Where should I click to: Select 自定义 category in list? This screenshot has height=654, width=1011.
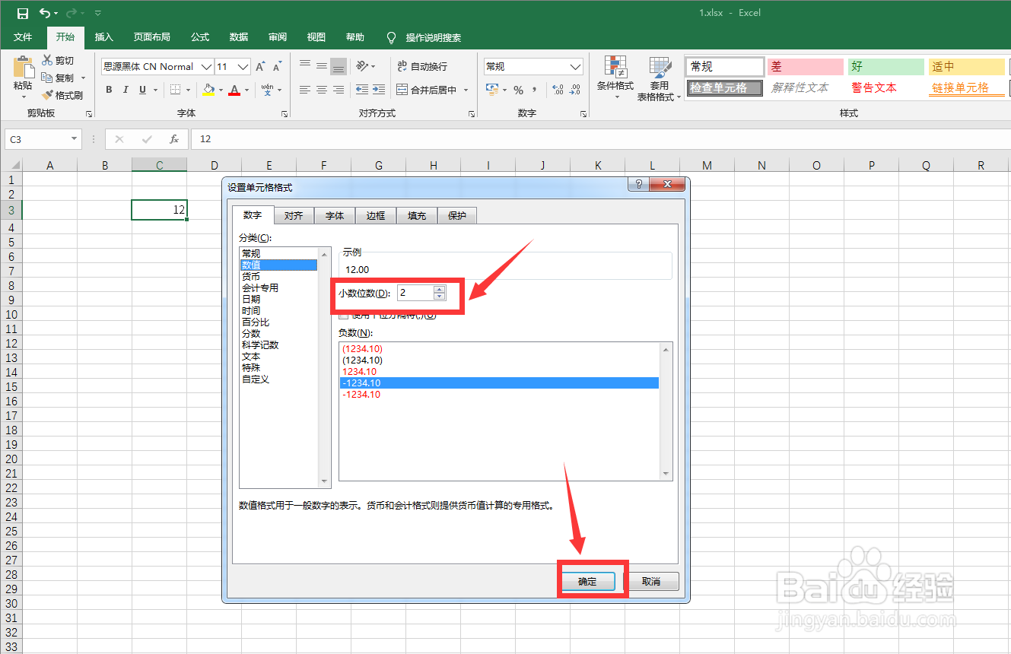tap(256, 379)
